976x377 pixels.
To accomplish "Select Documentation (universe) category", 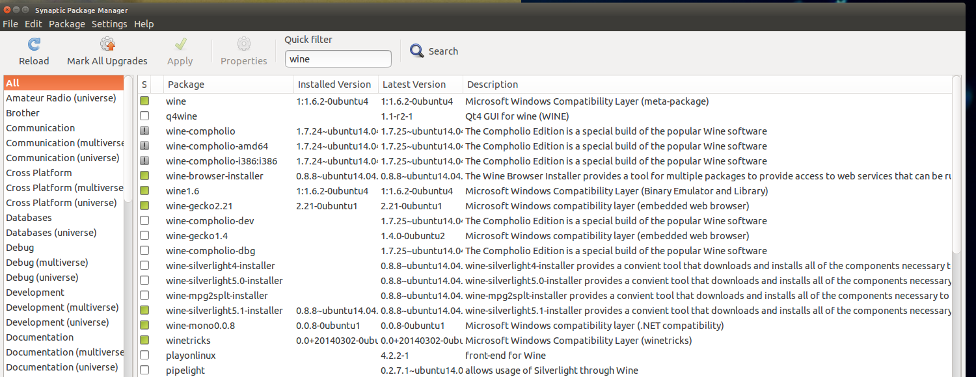I will (63, 367).
